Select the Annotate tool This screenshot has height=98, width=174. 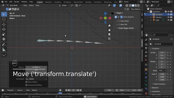[4, 45]
